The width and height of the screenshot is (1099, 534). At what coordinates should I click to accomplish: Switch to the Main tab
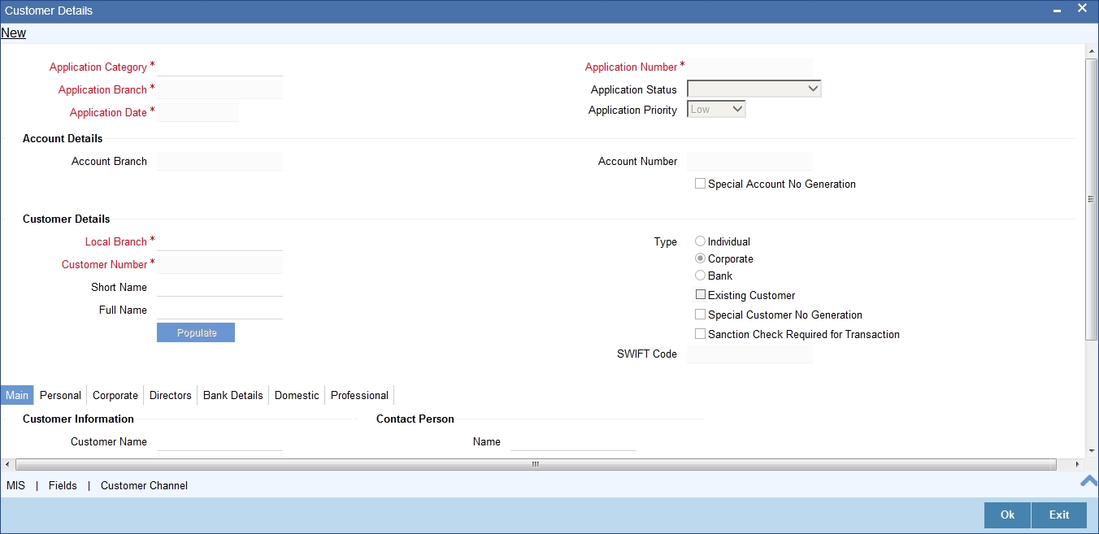pos(17,395)
